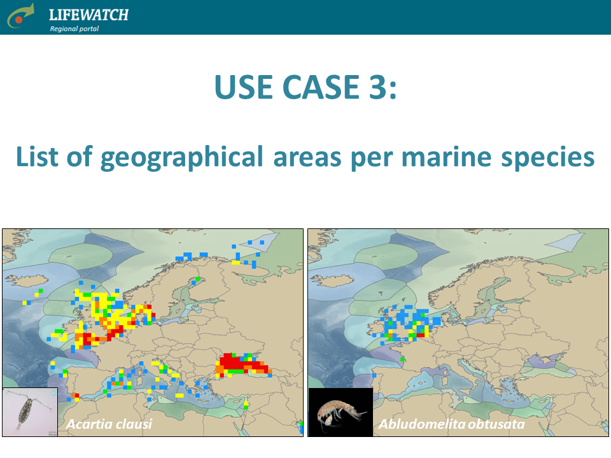This screenshot has width=611, height=458.
Task: Select the Regional portal subtitle
Action: pyautogui.click(x=74, y=29)
